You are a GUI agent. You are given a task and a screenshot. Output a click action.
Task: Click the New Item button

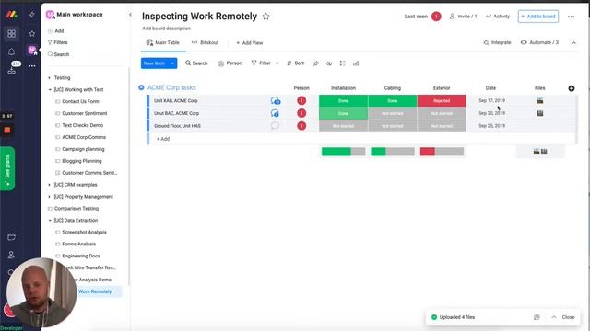pos(154,63)
